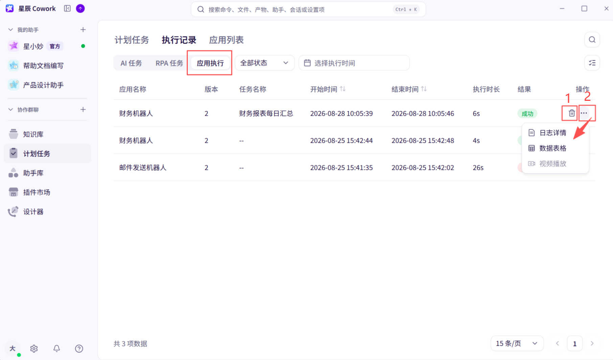Click the search icon above the table
613x360 pixels.
pos(592,40)
